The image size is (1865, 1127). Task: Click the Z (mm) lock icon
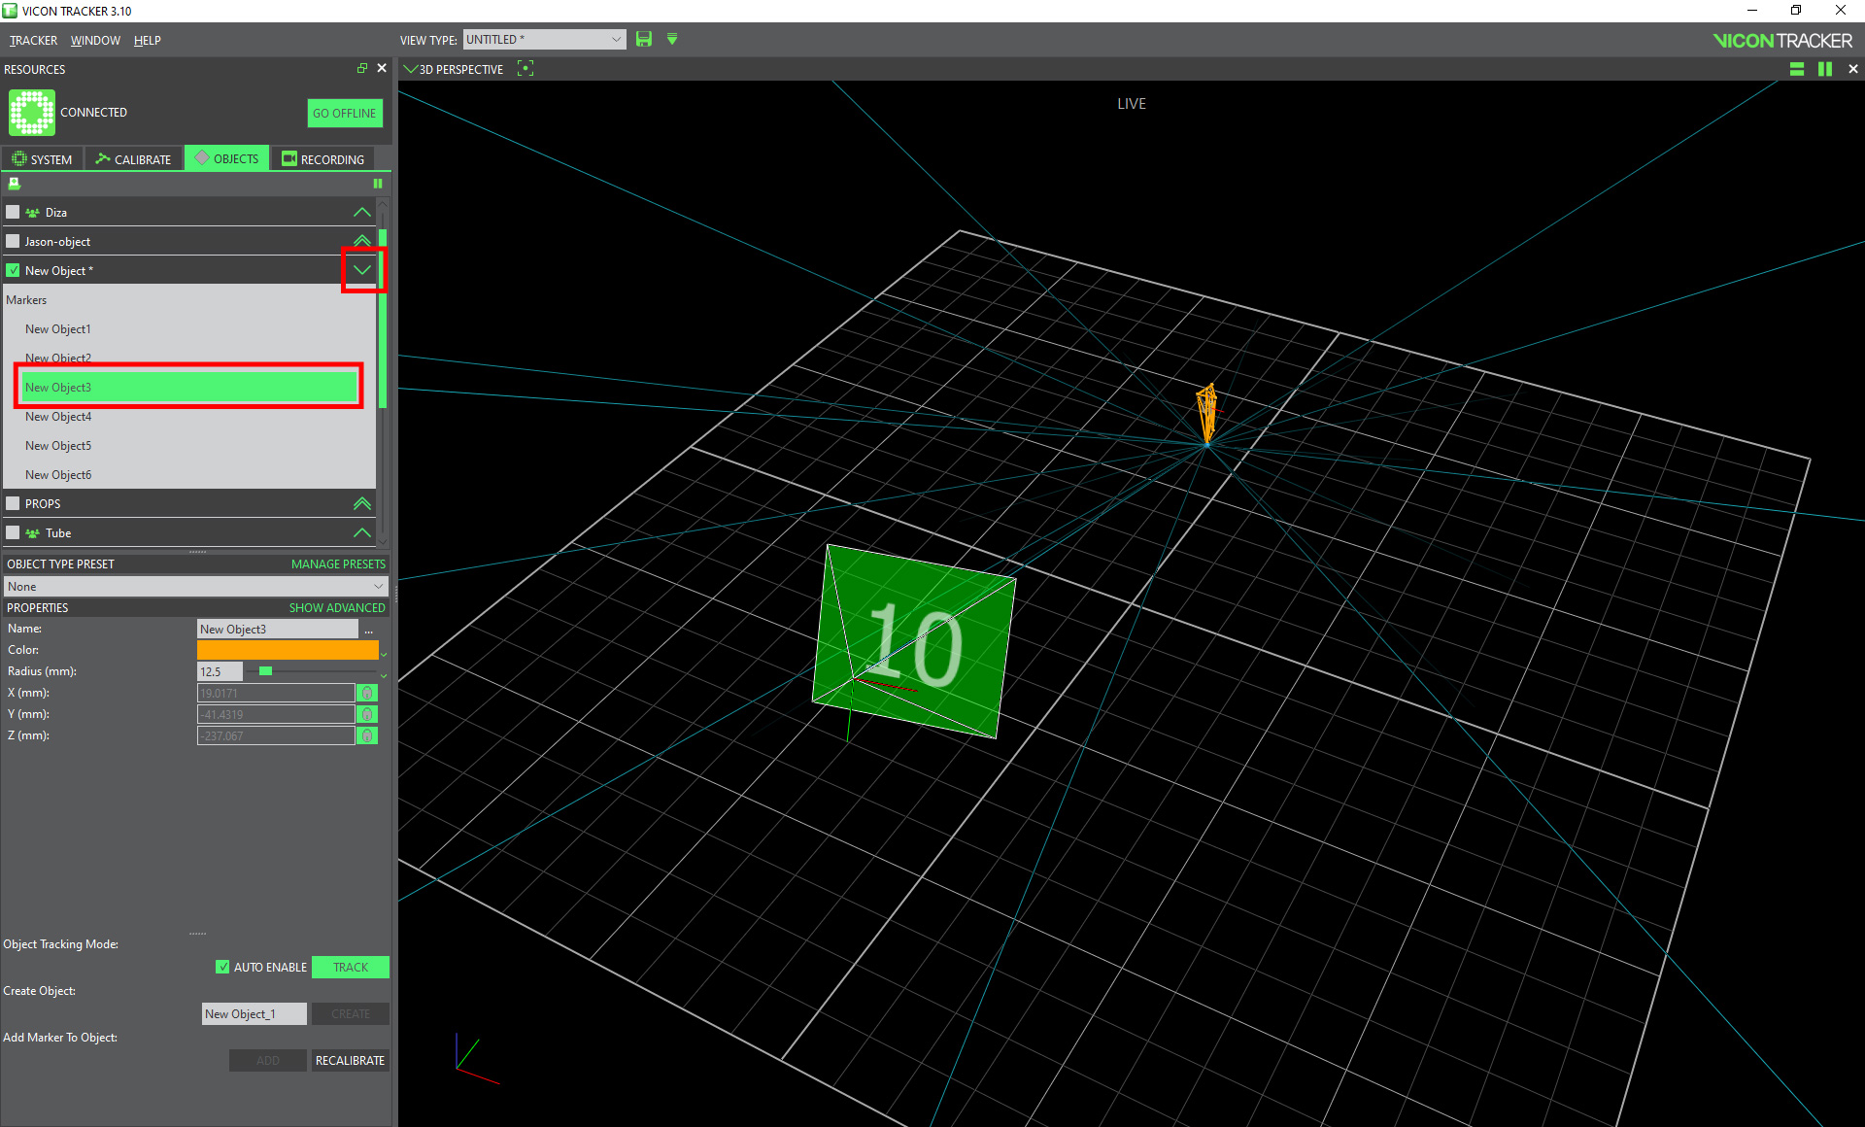(367, 735)
